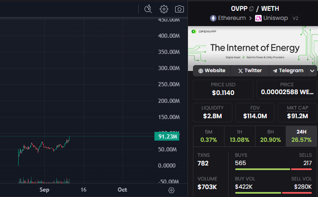This screenshot has width=318, height=197.
Task: Select the 5M change tab
Action: point(209,136)
